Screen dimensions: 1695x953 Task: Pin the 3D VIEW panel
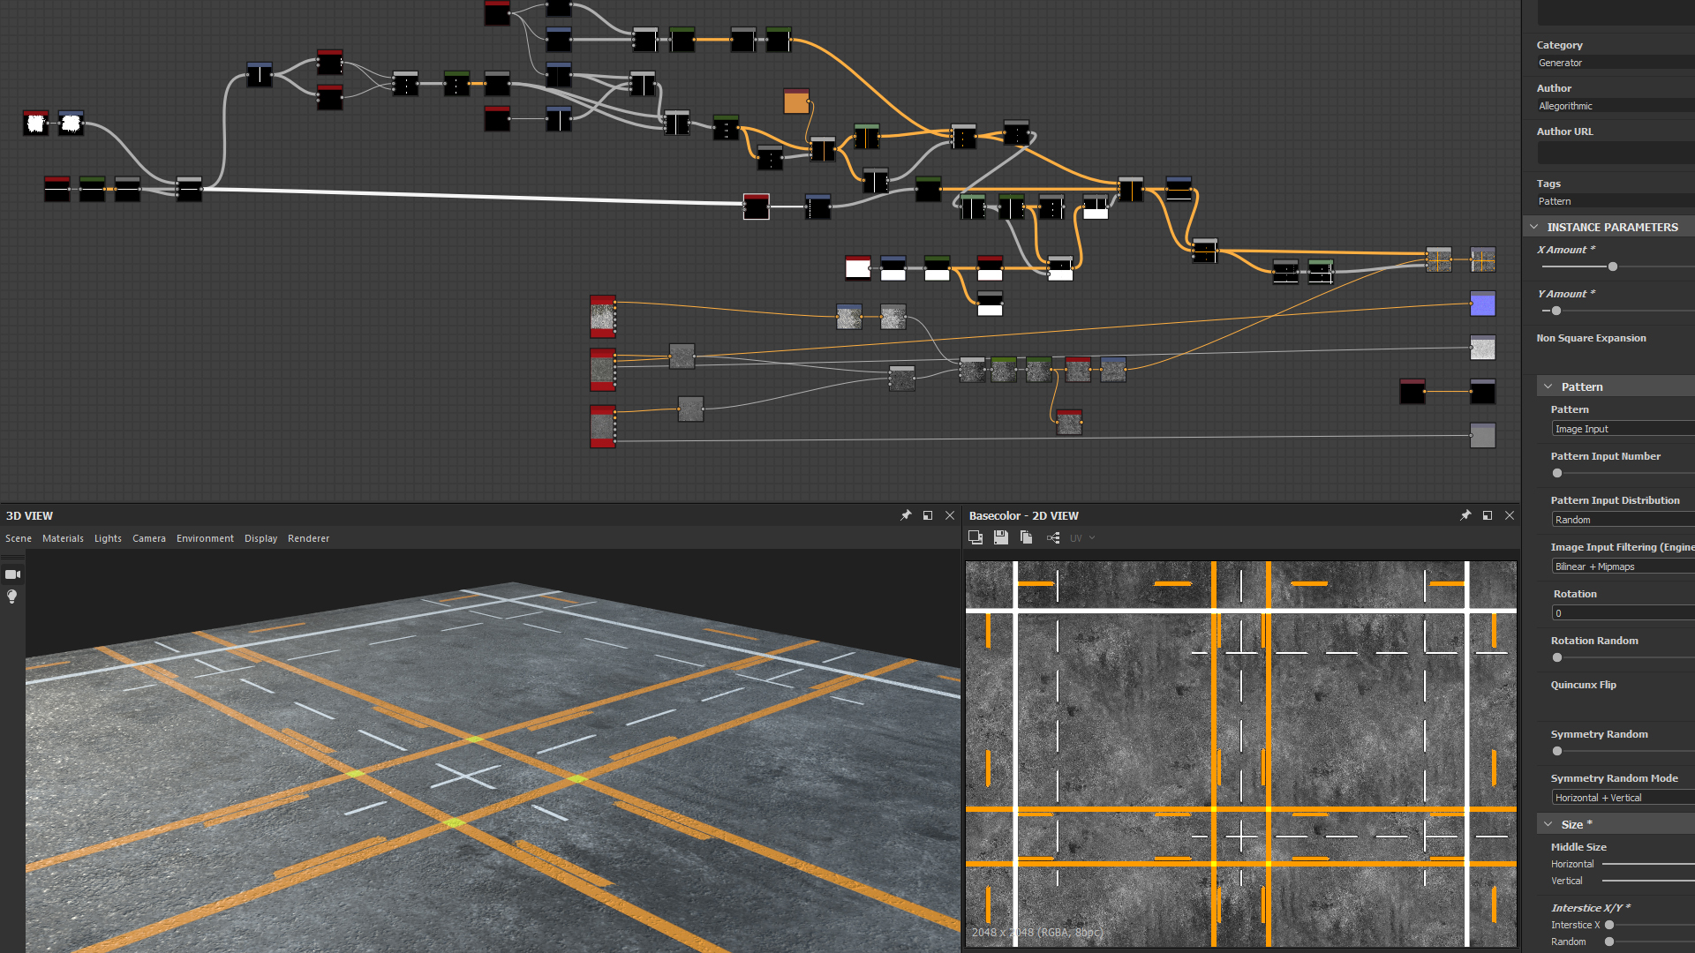tap(906, 515)
